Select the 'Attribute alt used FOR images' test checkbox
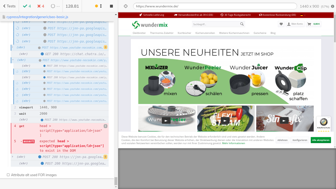The width and height of the screenshot is (336, 189). tap(8, 175)
